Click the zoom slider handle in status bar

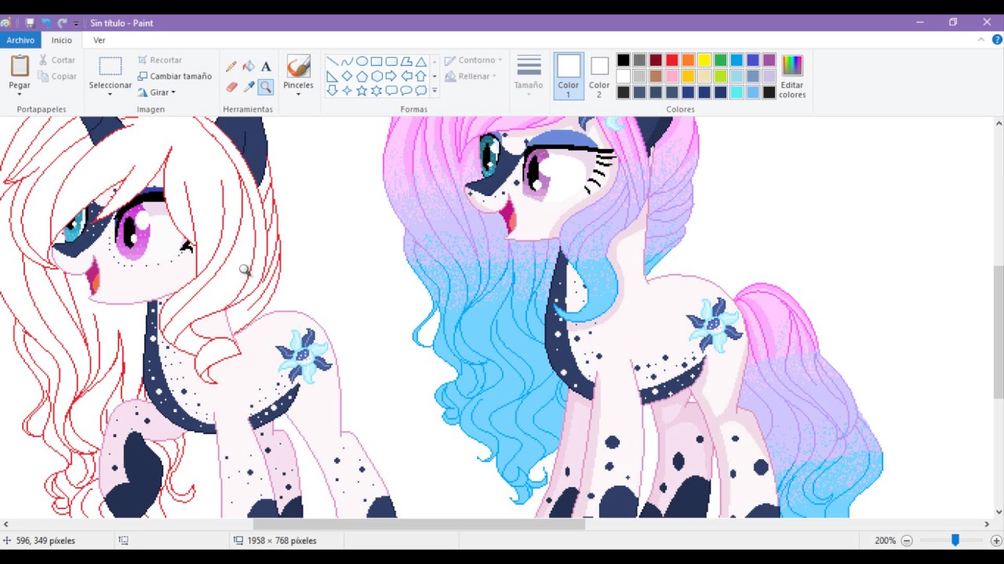[955, 540]
